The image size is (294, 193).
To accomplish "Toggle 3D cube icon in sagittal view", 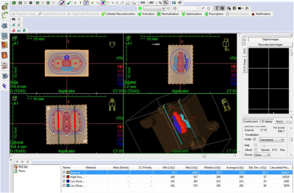I will coord(128,38).
